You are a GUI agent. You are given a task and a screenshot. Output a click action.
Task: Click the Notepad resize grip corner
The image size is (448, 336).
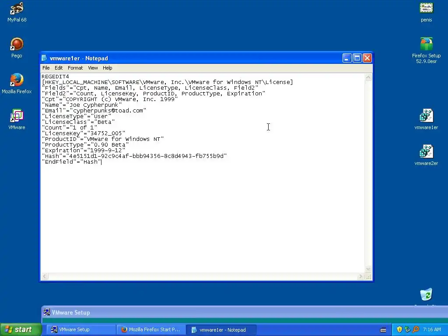click(x=368, y=276)
